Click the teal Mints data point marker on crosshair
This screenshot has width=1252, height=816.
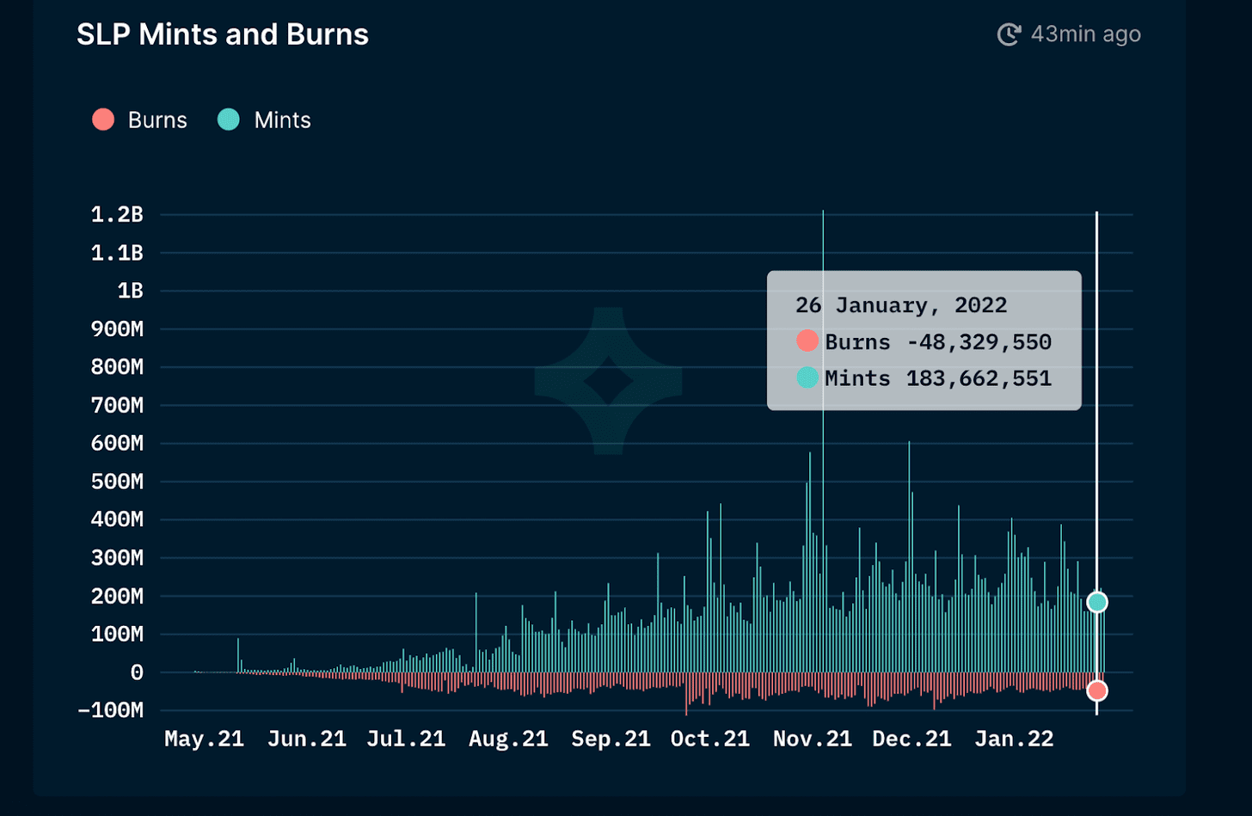pos(1098,602)
